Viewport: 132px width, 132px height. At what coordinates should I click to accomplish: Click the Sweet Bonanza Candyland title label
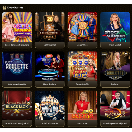(x=17, y=45)
